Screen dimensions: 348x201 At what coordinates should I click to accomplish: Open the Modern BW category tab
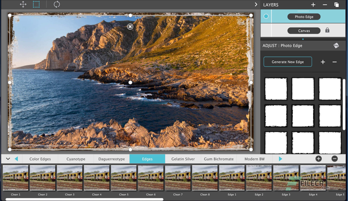click(x=255, y=159)
